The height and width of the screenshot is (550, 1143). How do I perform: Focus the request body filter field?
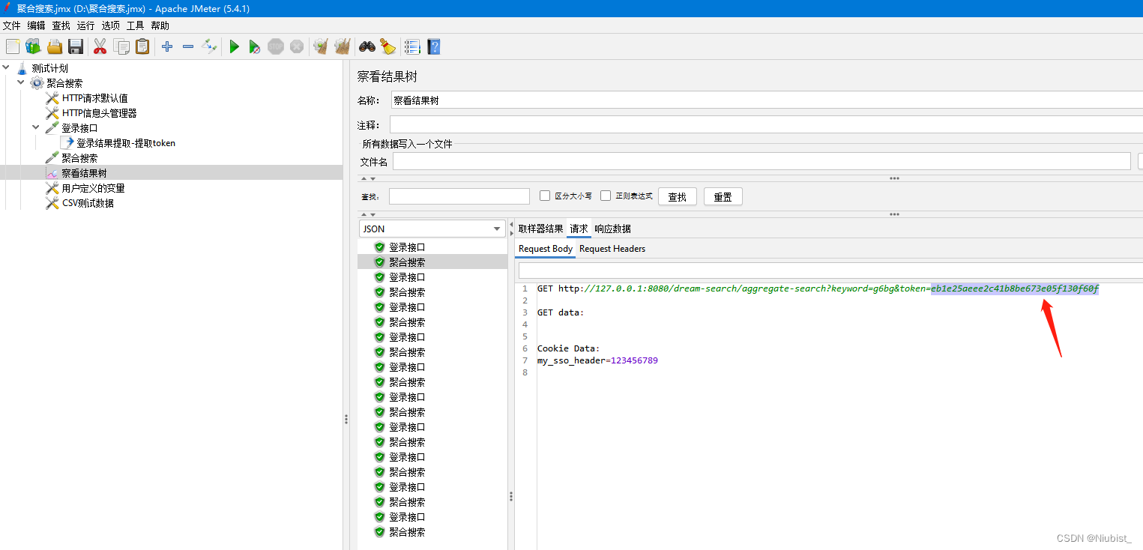tap(830, 270)
